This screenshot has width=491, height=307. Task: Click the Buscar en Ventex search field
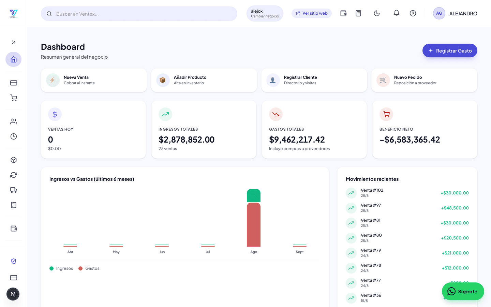click(x=139, y=14)
